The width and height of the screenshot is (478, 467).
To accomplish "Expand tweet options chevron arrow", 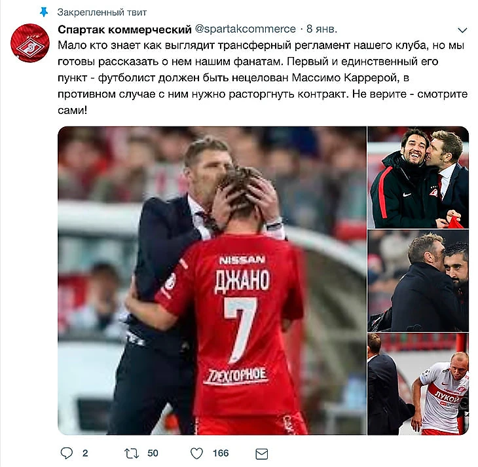I will tap(462, 30).
